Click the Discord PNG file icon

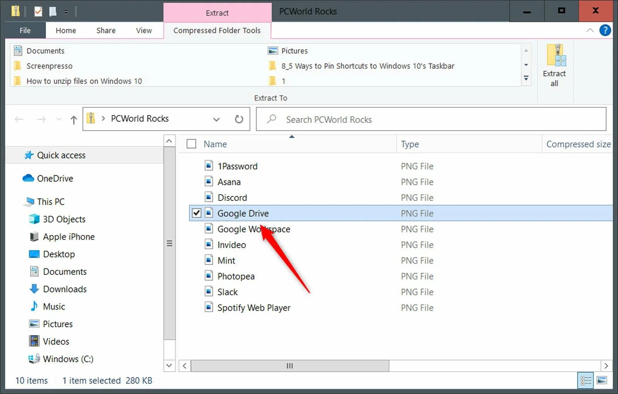coord(209,197)
